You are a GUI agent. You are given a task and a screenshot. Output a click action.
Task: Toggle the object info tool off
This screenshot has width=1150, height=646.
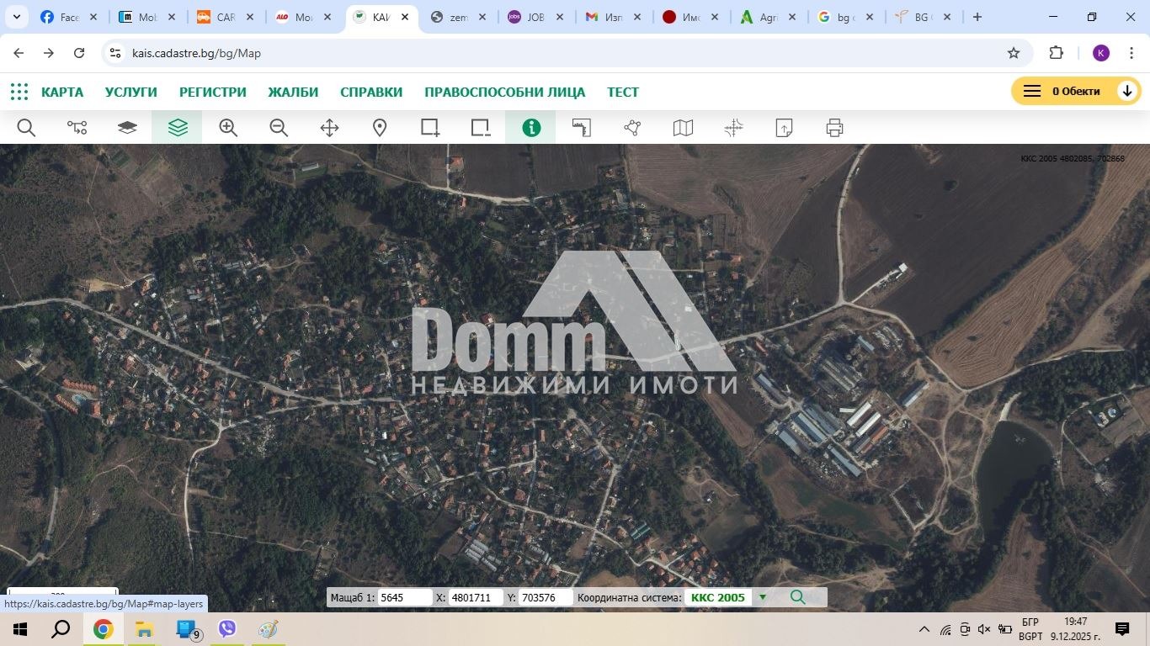[530, 127]
